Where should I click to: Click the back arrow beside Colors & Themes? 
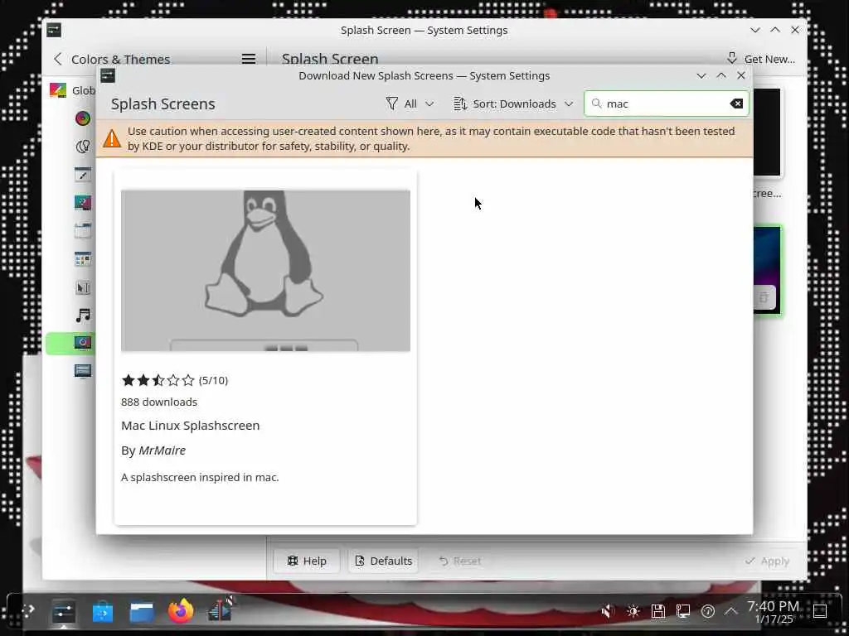[58, 59]
